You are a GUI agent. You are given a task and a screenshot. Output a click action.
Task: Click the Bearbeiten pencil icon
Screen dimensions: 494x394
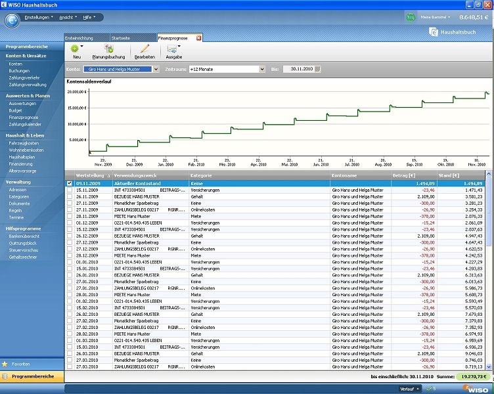pyautogui.click(x=145, y=49)
